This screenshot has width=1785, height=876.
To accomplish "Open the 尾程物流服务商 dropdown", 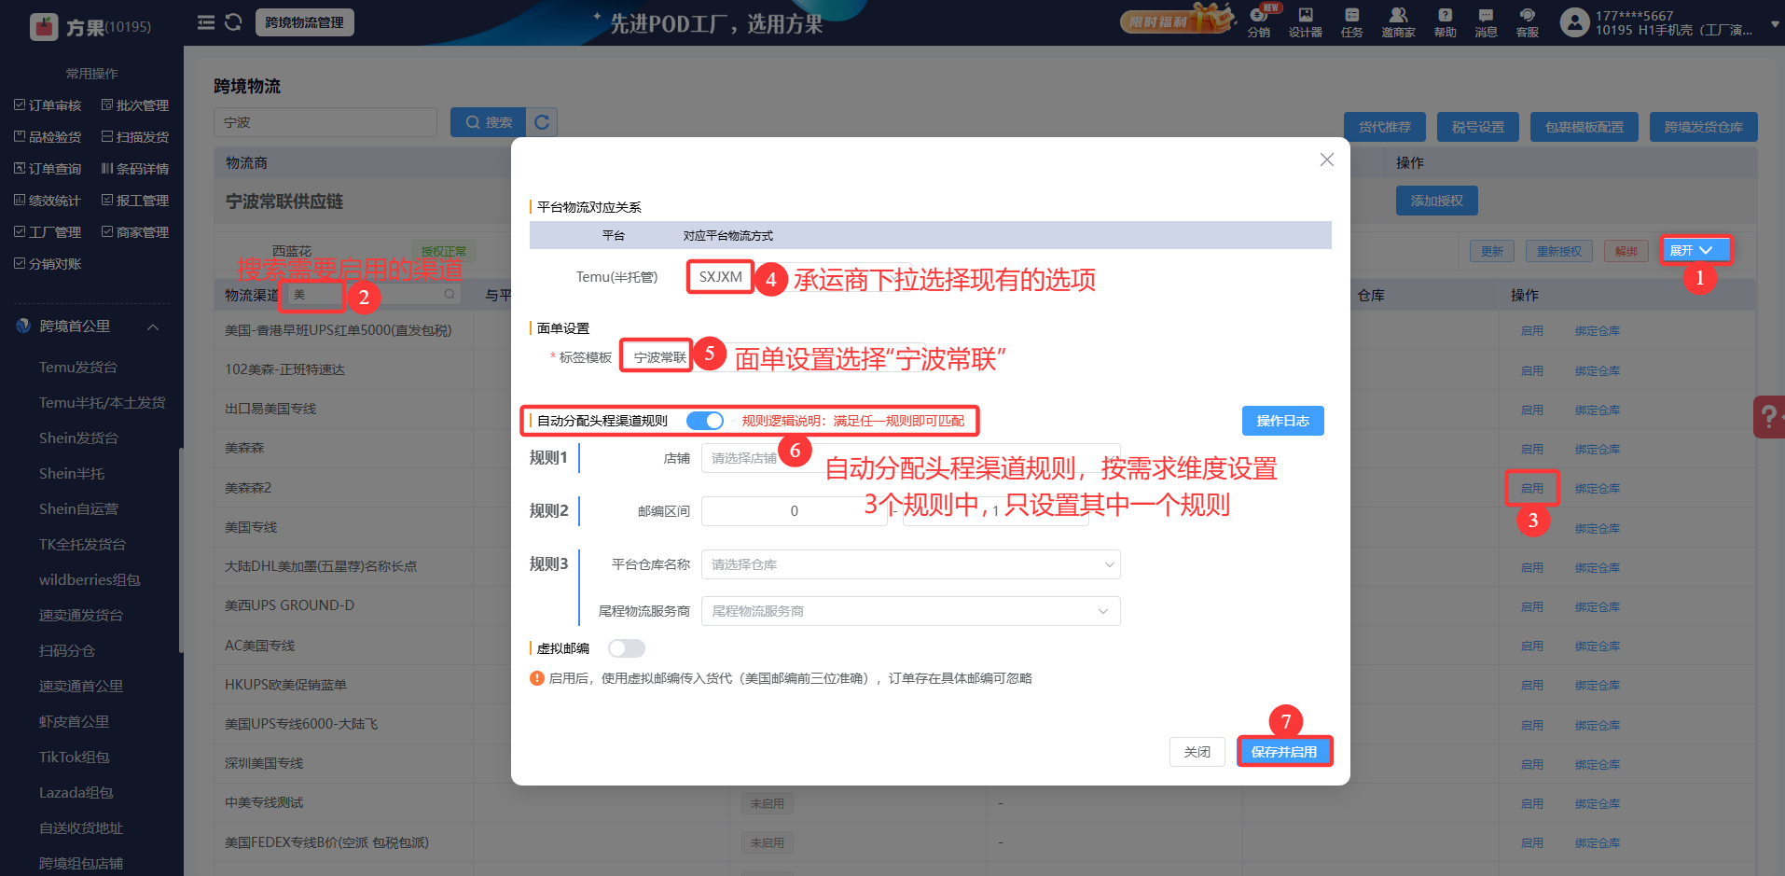I will coord(910,611).
